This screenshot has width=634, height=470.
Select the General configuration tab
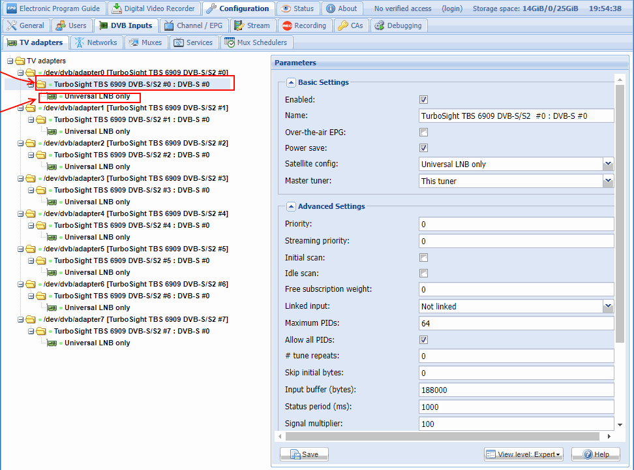(26, 25)
